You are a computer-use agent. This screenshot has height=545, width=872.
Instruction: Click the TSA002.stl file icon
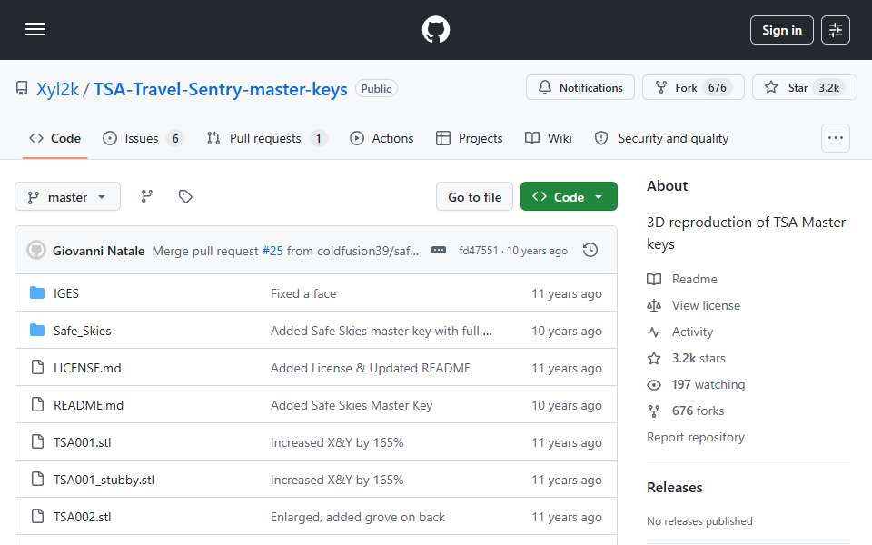coord(37,516)
